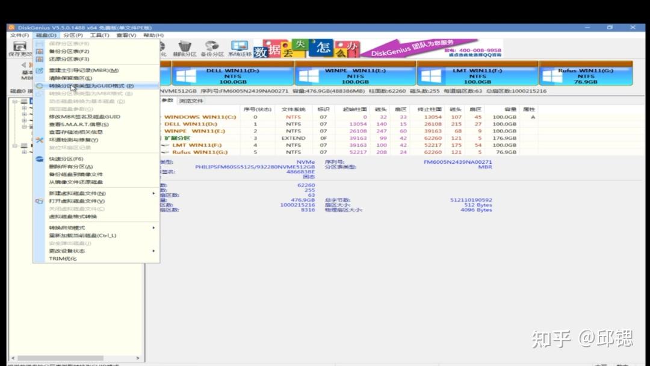Open 查看存储池相关信息 menu entry
The width and height of the screenshot is (650, 366).
pos(96,132)
